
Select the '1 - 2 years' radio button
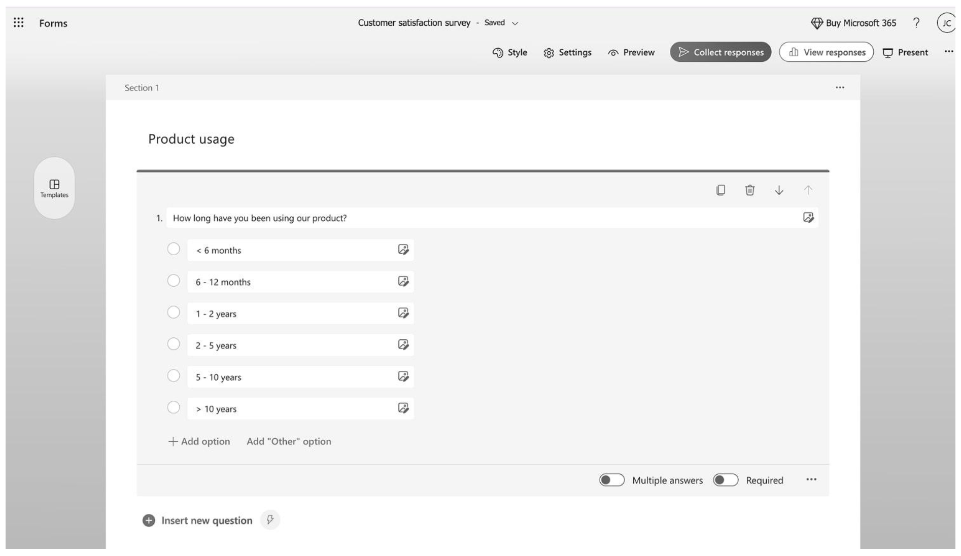(x=174, y=312)
